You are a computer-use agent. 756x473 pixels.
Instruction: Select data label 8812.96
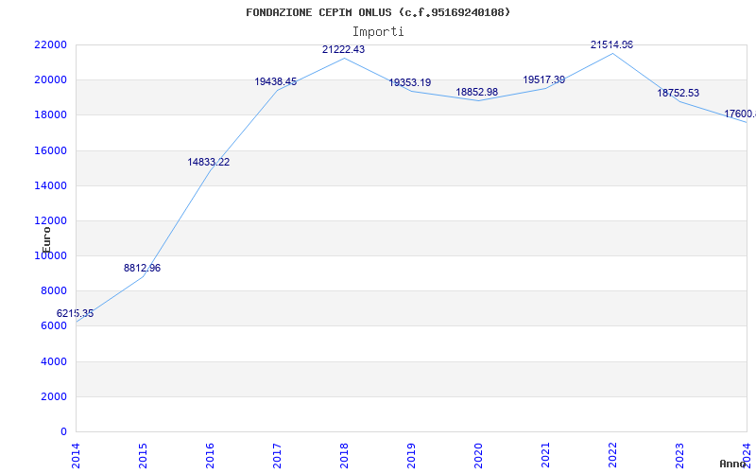click(142, 269)
